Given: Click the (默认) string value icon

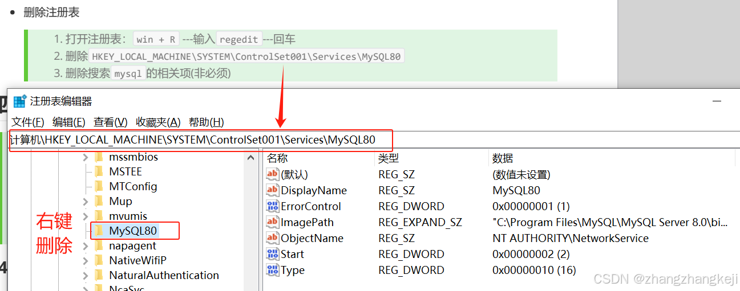Looking at the screenshot, I should tap(273, 174).
